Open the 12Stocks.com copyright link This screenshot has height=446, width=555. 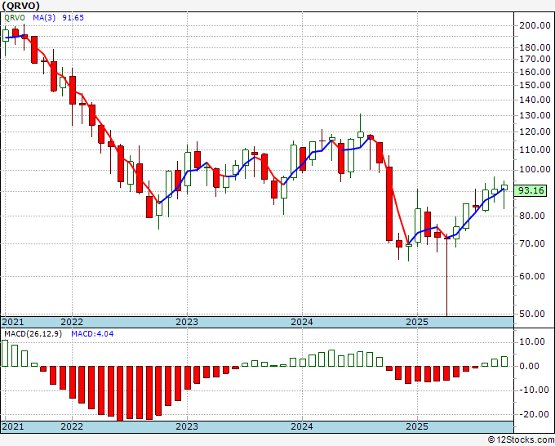pyautogui.click(x=521, y=440)
